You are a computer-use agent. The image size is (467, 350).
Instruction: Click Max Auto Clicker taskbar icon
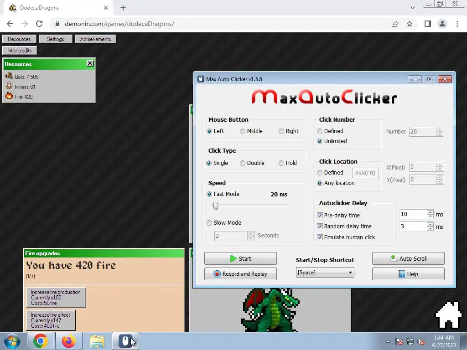(x=125, y=341)
